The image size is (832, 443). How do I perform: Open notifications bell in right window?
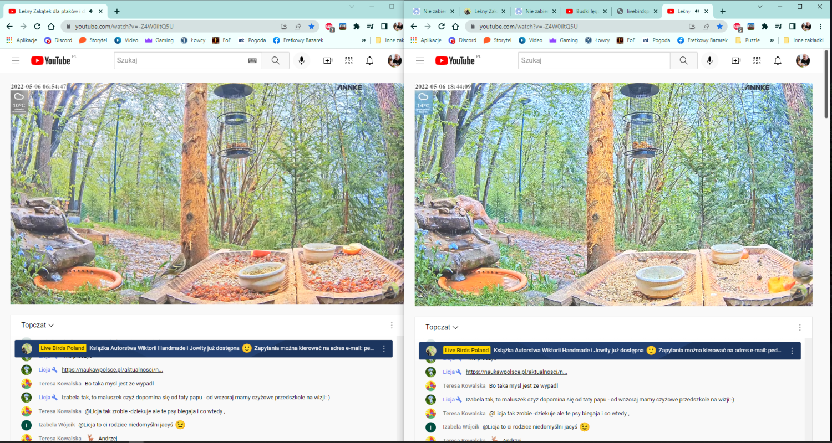tap(778, 60)
